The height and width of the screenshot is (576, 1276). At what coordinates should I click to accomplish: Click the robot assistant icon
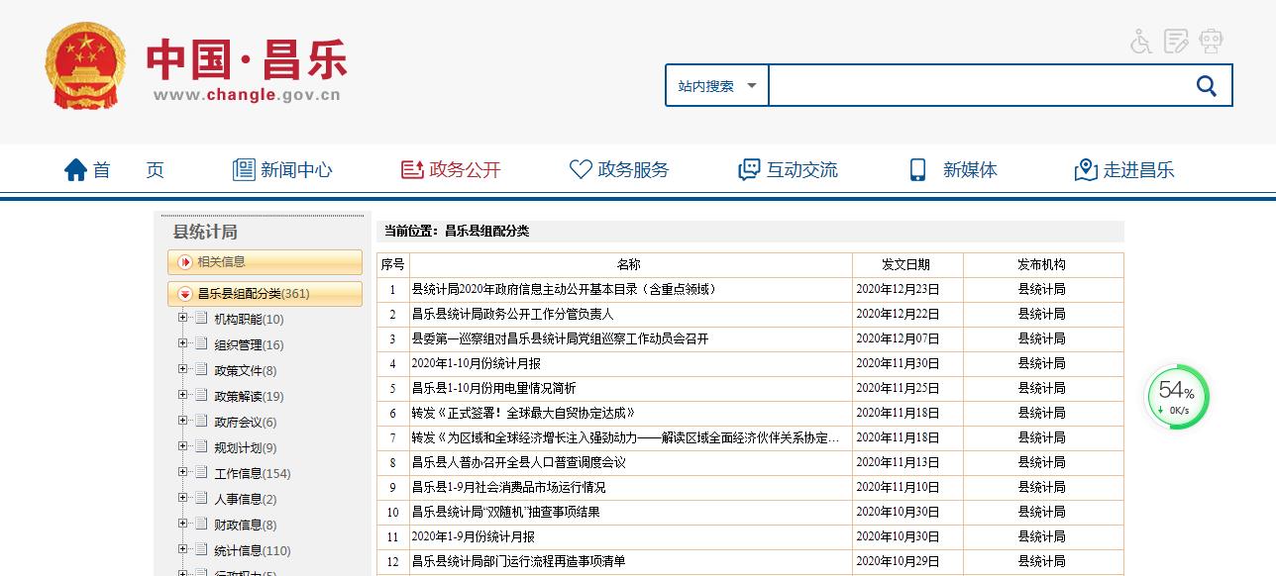coord(1211,42)
